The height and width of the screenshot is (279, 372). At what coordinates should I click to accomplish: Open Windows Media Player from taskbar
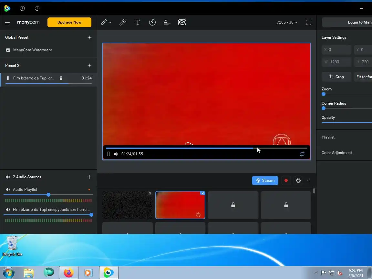88,273
